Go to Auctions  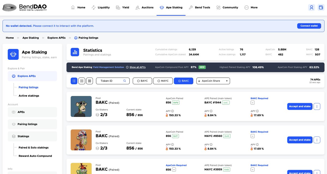[144, 7]
